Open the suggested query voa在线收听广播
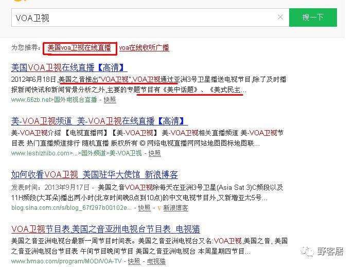Screen dimensions: 355x267 144,47
